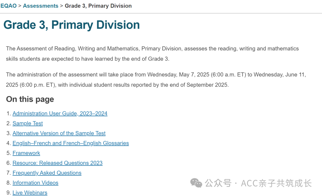Open Resource: Released Questions 2023
This screenshot has width=322, height=196.
pos(58,163)
